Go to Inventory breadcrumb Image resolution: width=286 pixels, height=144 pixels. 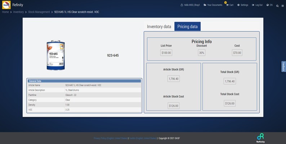coord(18,12)
